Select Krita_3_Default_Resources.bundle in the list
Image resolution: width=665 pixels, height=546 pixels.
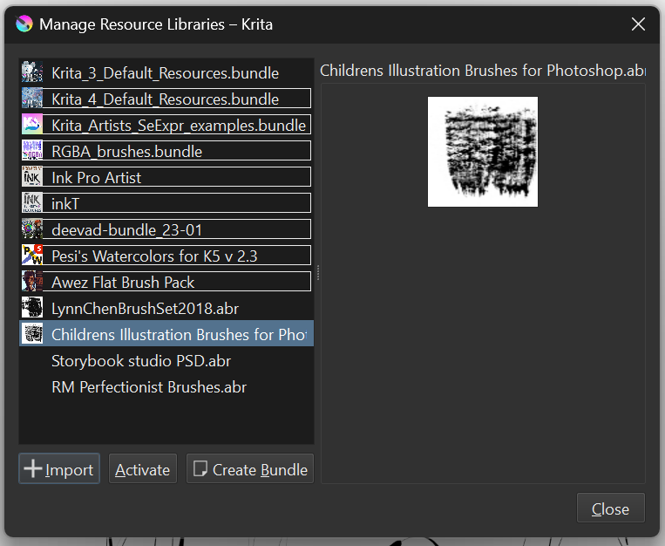pyautogui.click(x=166, y=72)
